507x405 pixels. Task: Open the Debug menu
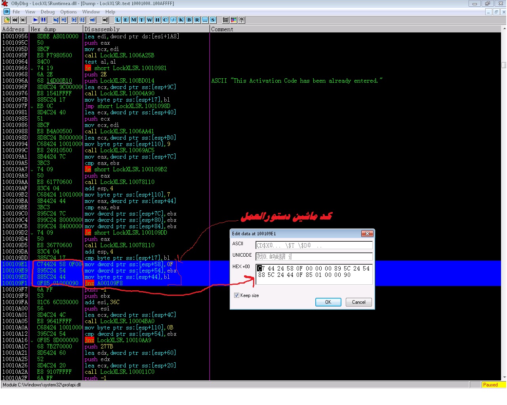point(48,12)
